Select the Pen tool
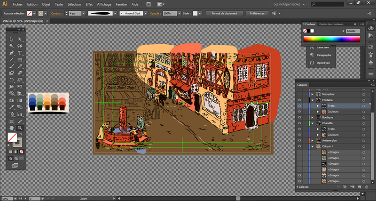Image resolution: width=376 pixels, height=201 pixels. click(12, 53)
